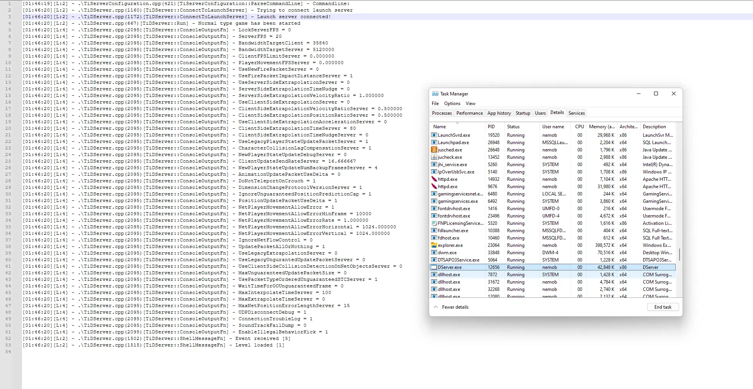
Task: Sort processes by User name column
Action: point(555,127)
